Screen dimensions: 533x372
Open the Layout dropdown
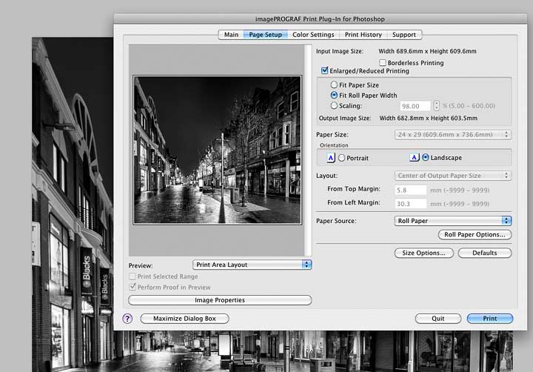coord(453,176)
